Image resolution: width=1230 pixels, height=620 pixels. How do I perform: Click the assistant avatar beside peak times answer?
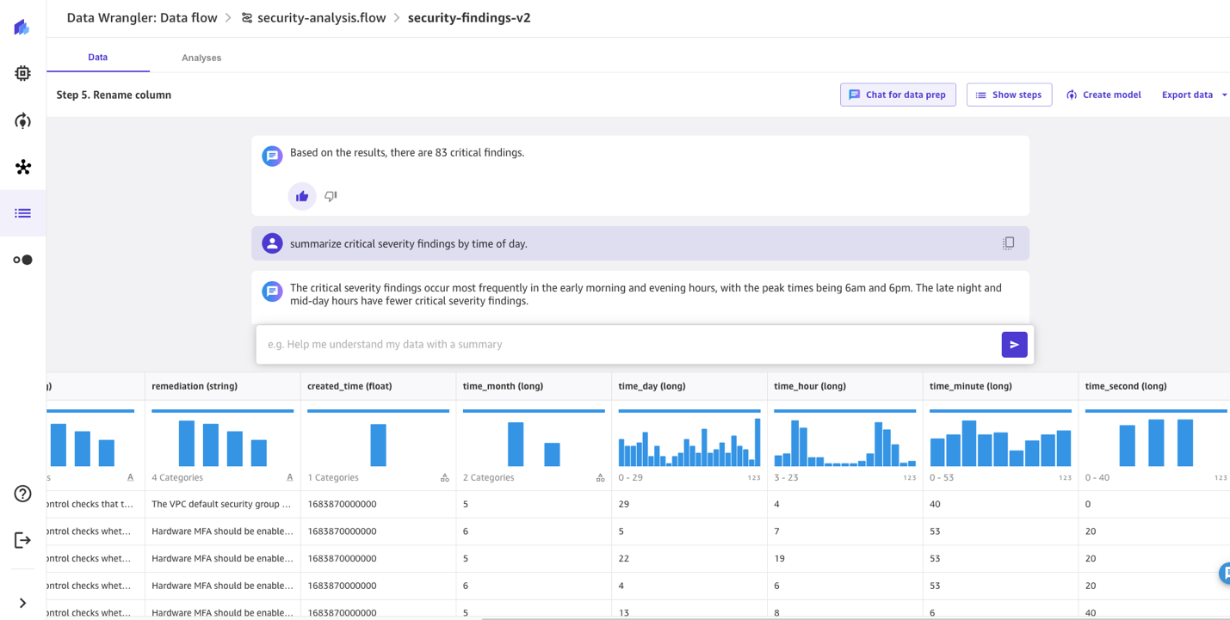(x=272, y=292)
